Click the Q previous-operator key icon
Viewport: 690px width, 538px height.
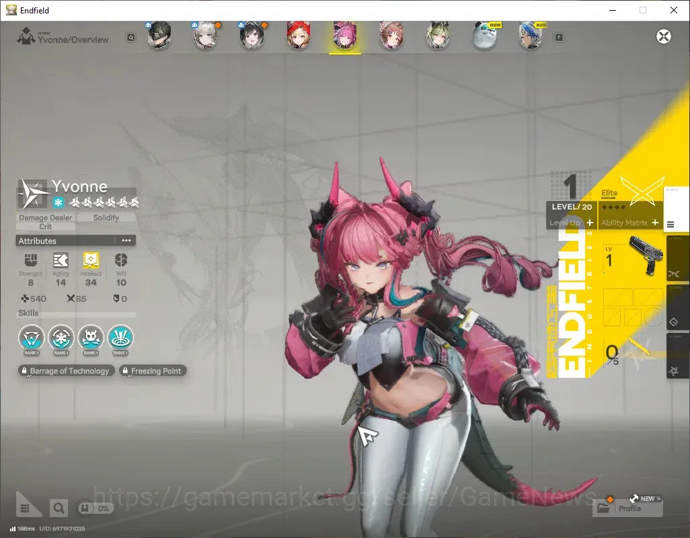tap(131, 38)
